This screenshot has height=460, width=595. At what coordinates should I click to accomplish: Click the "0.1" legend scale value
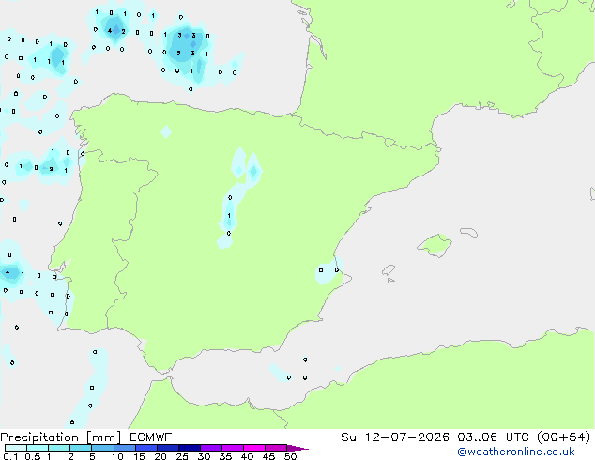[x=10, y=456]
